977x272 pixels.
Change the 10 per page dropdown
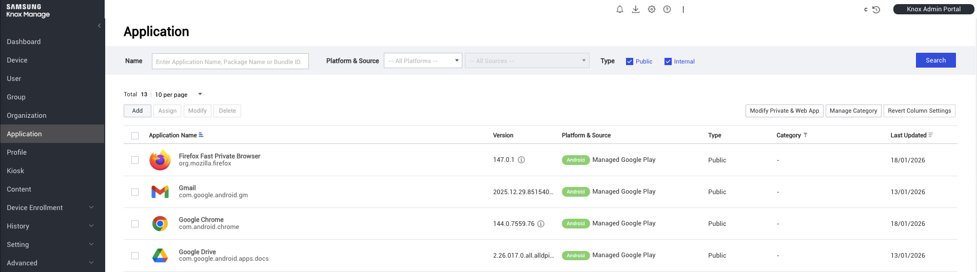coord(178,95)
